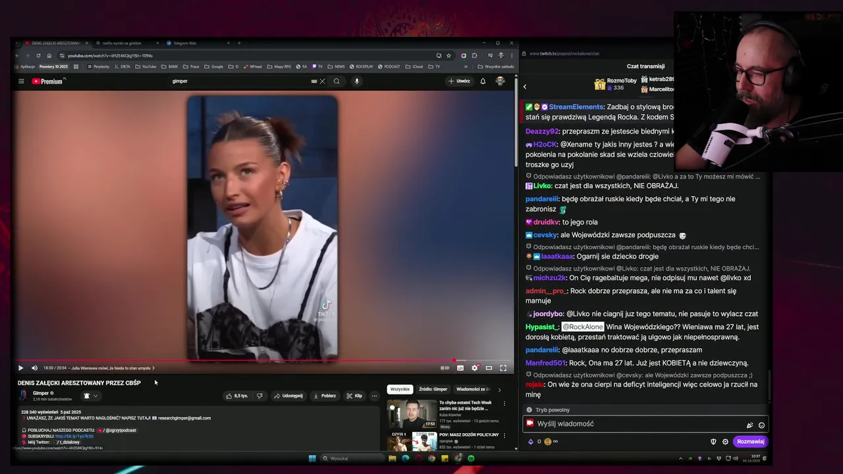Viewport: 843px width, 474px height.
Task: Open Gimper channel avatar
Action: pyautogui.click(x=24, y=395)
